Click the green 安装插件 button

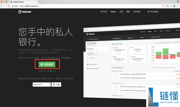pos(47,64)
